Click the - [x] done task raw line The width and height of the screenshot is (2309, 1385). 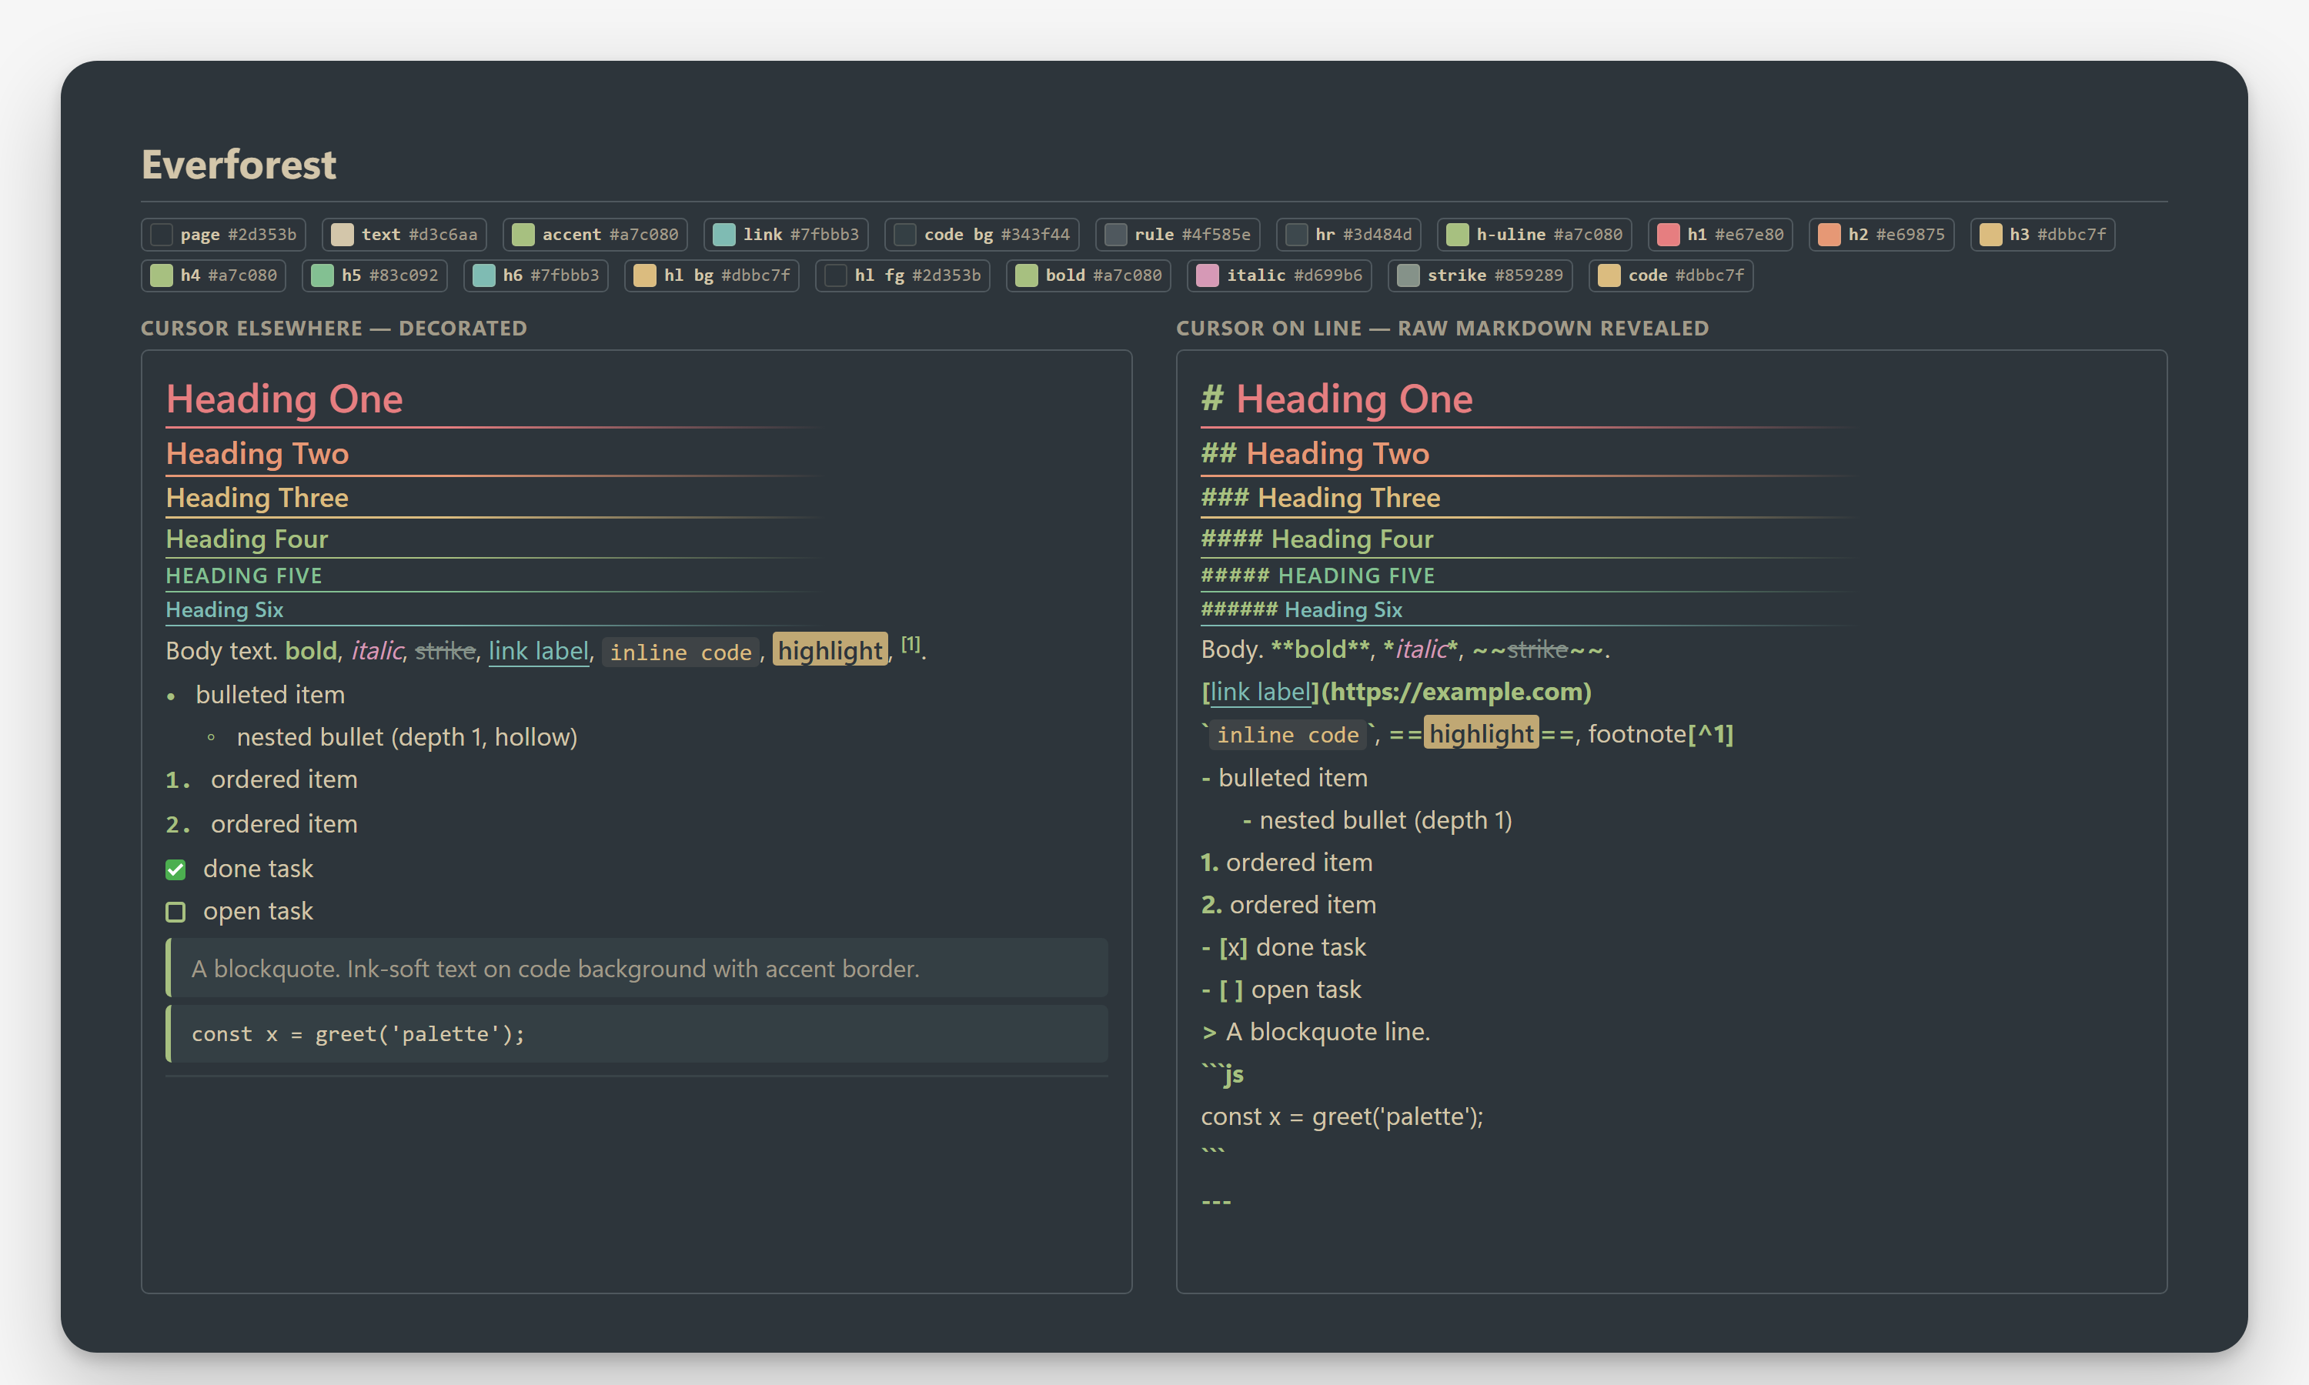(x=1283, y=947)
